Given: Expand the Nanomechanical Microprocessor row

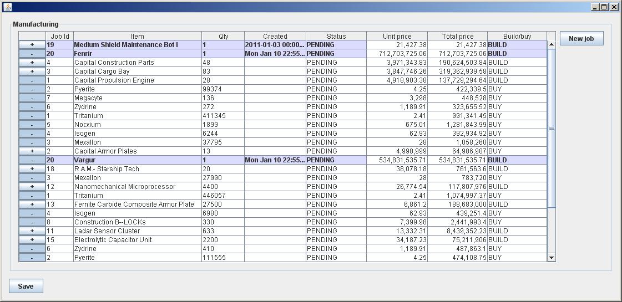Looking at the screenshot, I should (x=32, y=187).
